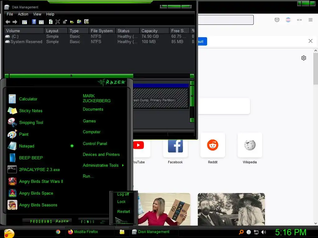318x238 pixels.
Task: Click the smiley face Start button
Action: (9, 233)
